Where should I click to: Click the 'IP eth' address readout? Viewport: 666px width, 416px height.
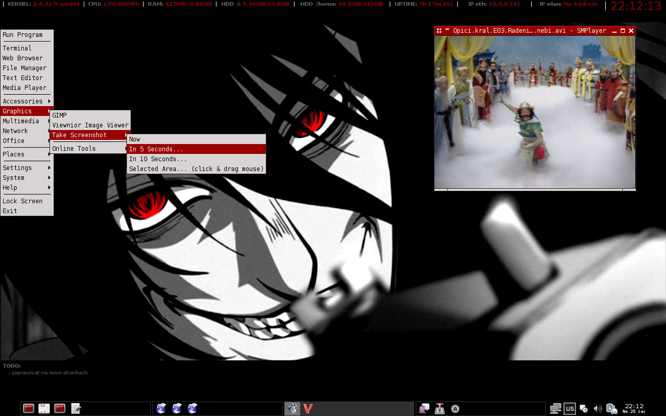[x=494, y=4]
